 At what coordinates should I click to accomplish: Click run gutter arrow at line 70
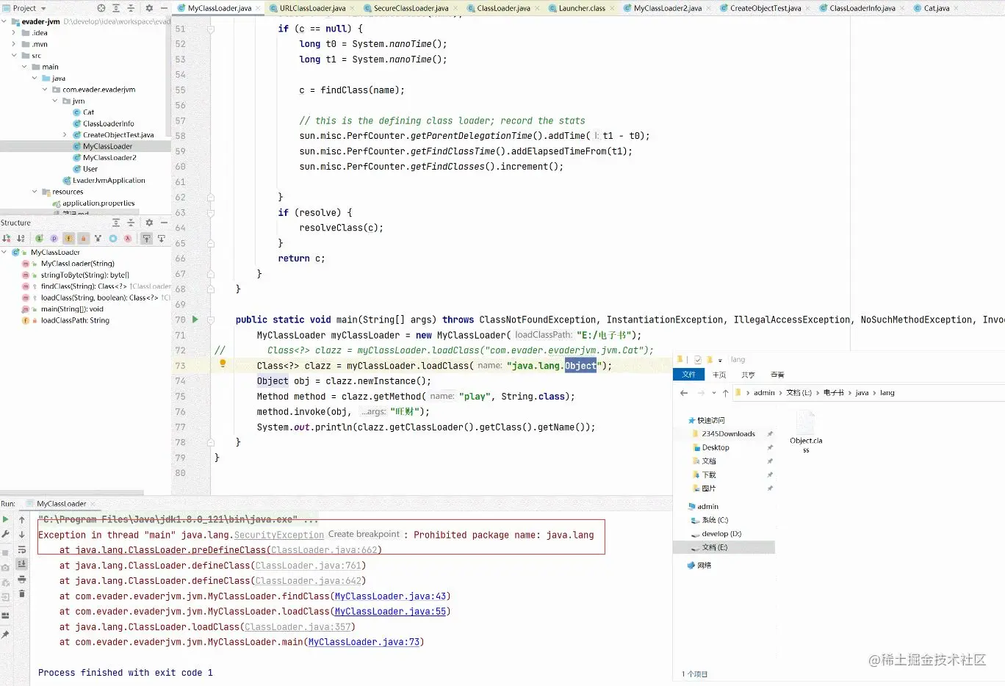195,319
